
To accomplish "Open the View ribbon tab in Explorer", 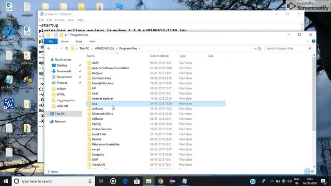I will click(93, 41).
